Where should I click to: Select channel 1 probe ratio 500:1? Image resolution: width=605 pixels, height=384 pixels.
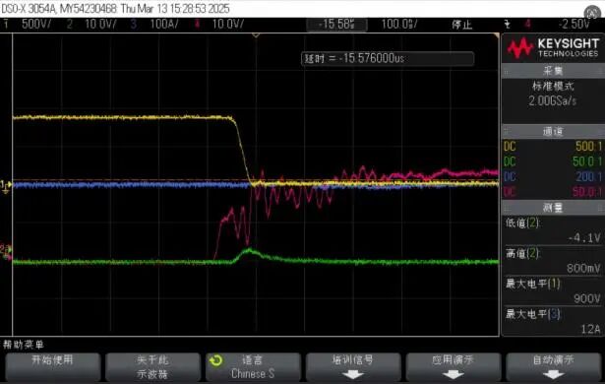pos(588,147)
